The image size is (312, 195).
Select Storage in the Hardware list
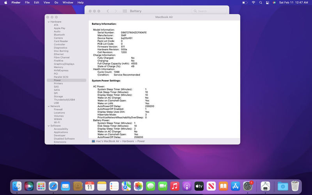[x=58, y=96]
